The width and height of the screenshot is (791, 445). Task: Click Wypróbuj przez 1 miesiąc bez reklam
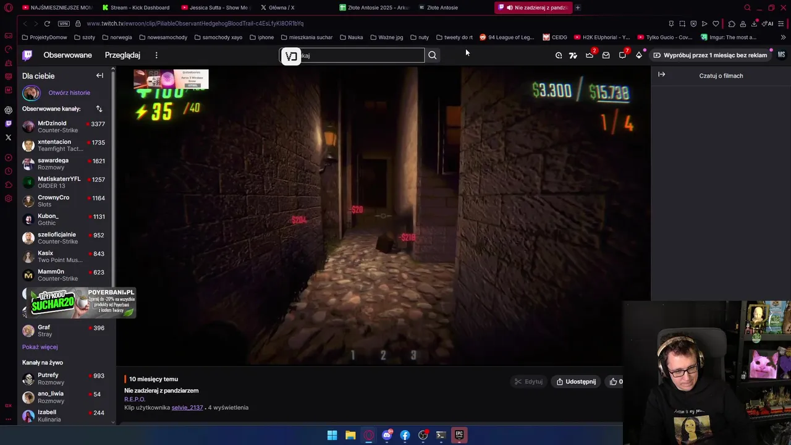[x=711, y=55]
